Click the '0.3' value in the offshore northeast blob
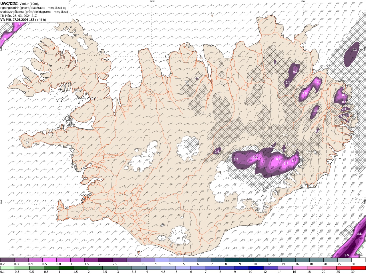 point(355,50)
